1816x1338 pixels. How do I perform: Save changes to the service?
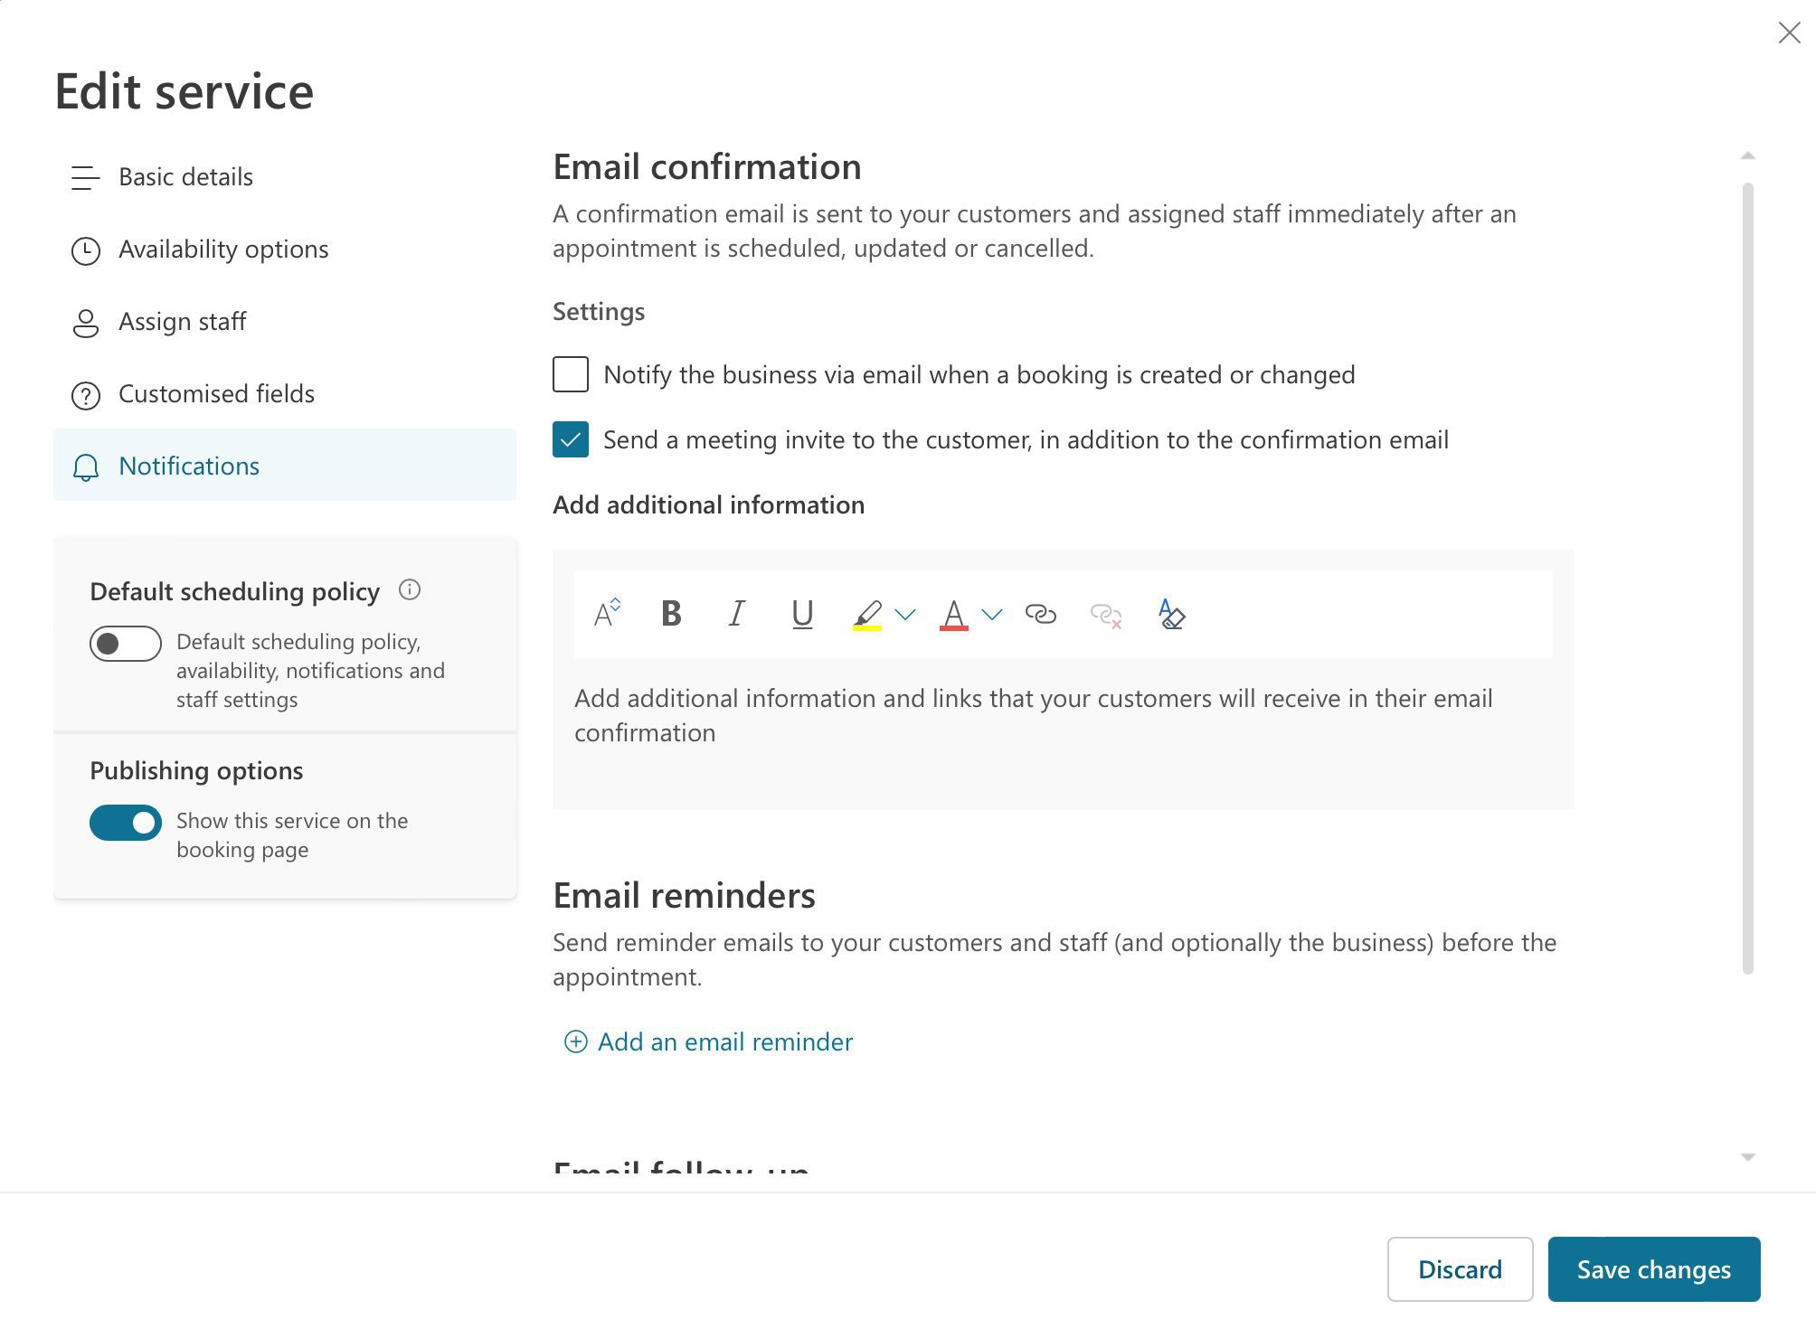1654,1269
